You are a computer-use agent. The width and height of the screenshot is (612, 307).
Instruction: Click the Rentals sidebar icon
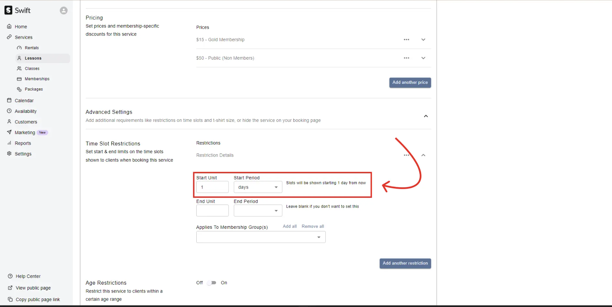(19, 48)
